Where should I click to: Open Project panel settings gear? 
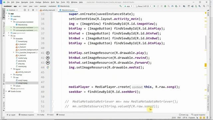[x=33, y=10]
